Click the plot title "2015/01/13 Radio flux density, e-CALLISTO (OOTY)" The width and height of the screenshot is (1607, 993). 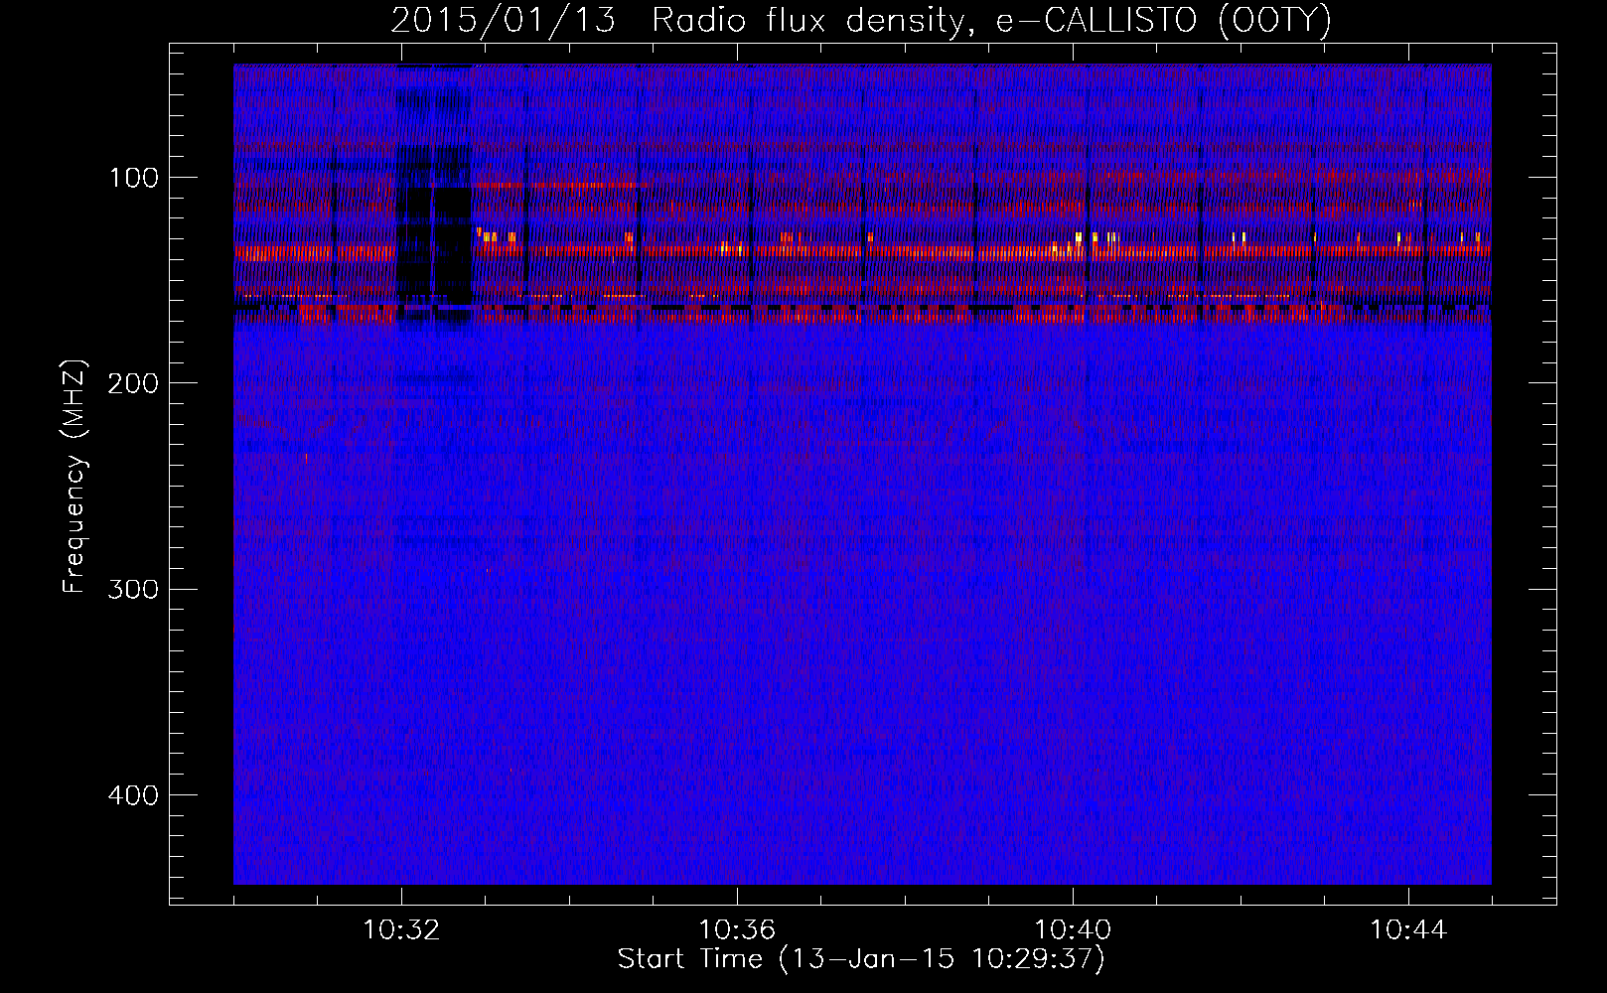[x=860, y=21]
